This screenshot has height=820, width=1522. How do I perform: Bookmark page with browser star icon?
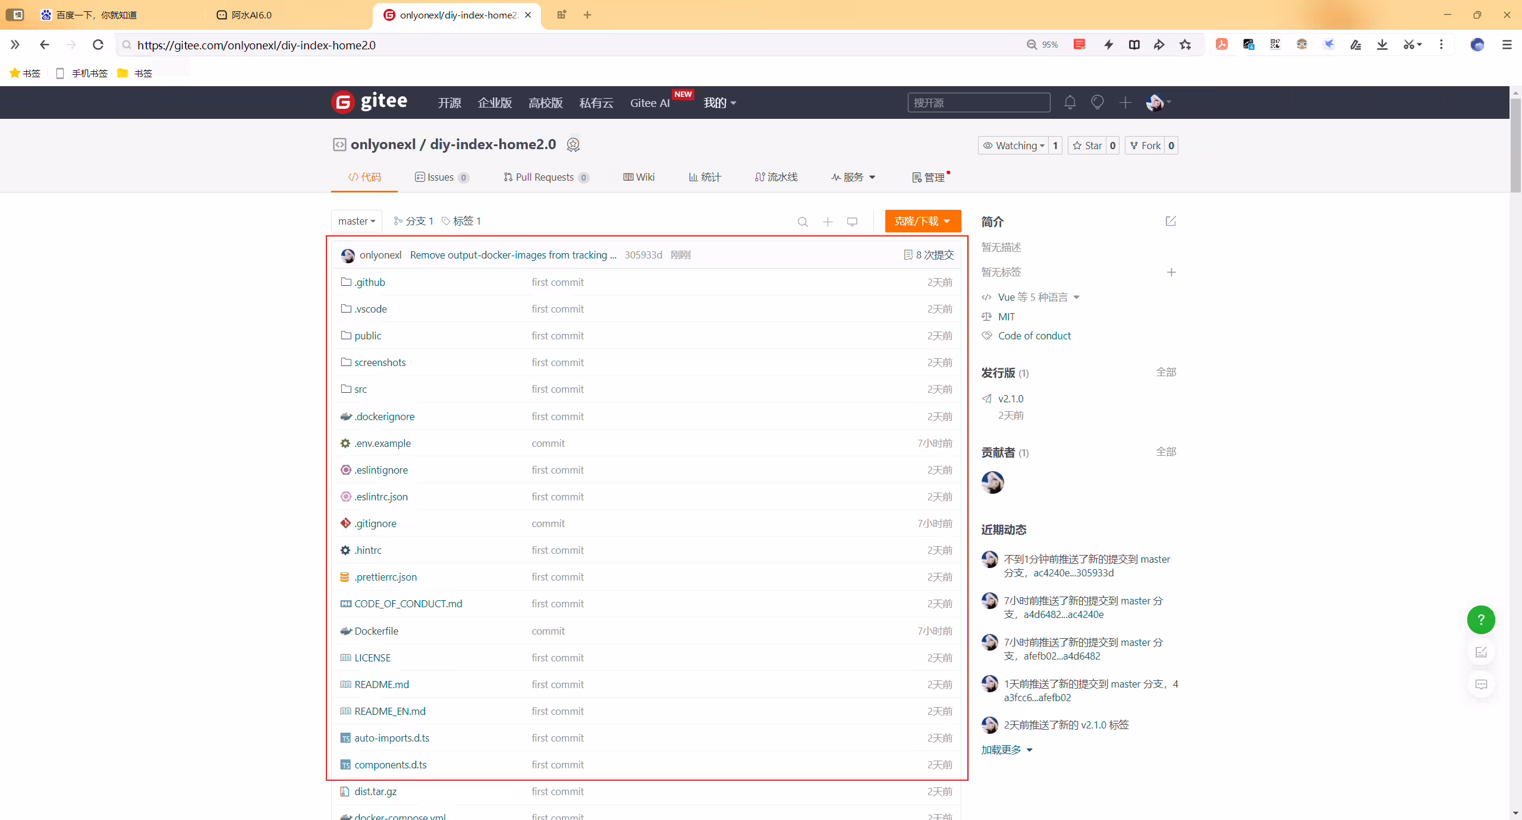coord(1185,45)
